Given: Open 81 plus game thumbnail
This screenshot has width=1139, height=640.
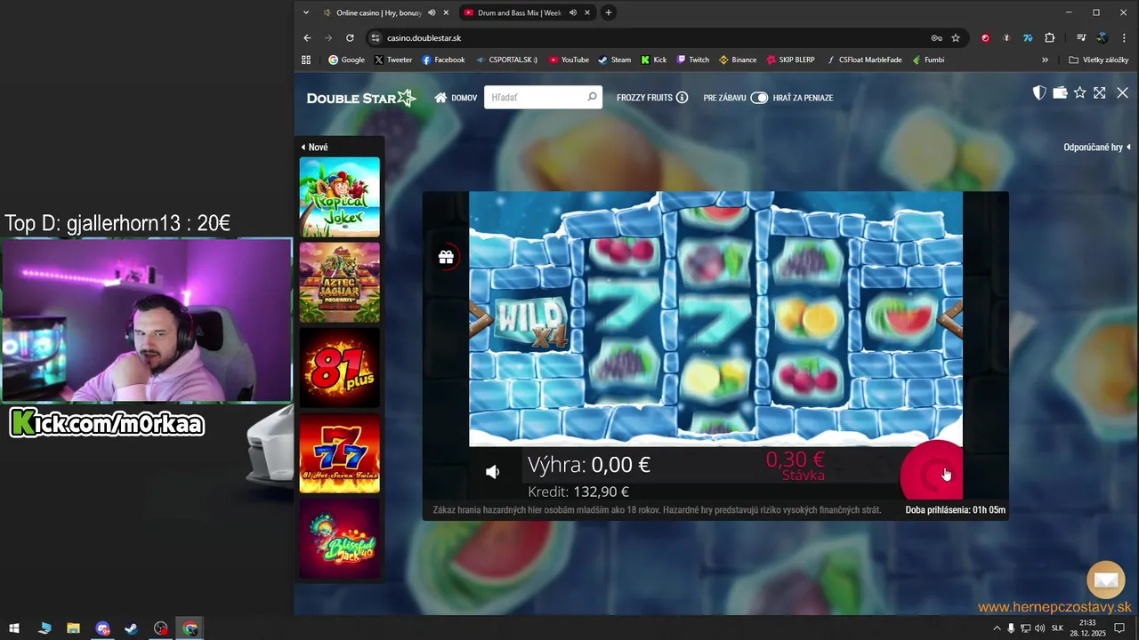Looking at the screenshot, I should pyautogui.click(x=339, y=368).
